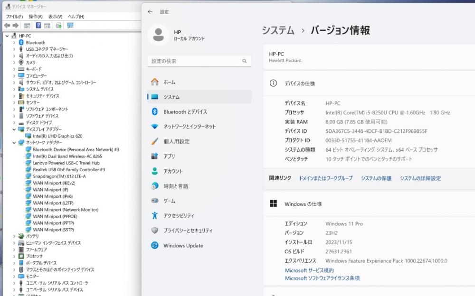Expand the Bluetooth device category
This screenshot has width=475, height=296.
pyautogui.click(x=14, y=42)
